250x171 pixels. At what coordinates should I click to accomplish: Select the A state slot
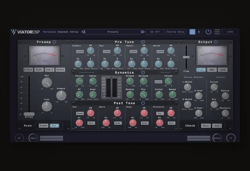tap(192, 32)
